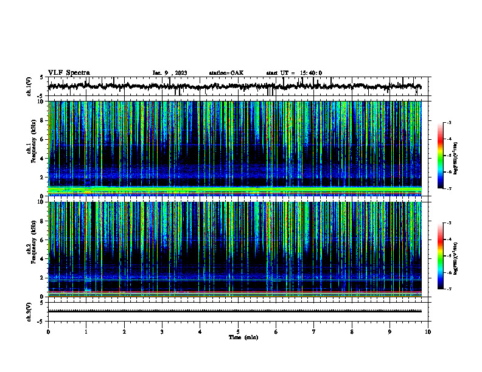
Task: Click the 0 minute tick on Time axis
Action: pos(48,332)
